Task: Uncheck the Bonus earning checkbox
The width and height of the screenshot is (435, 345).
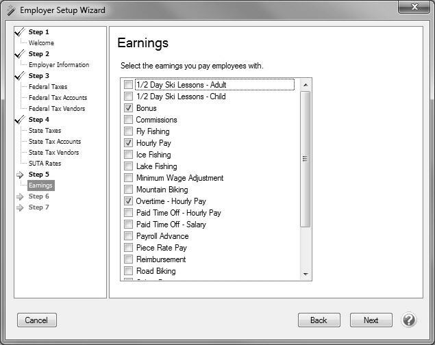Action: 128,108
